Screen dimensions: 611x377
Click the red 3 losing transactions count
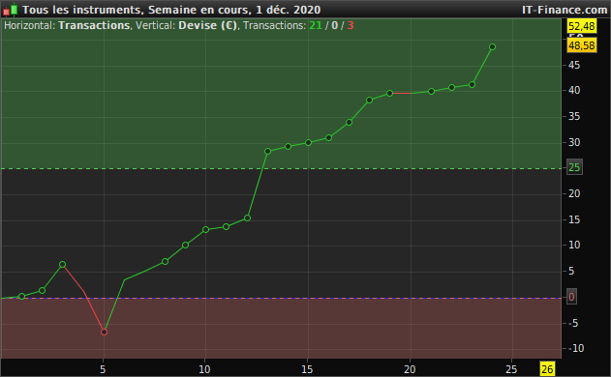click(x=351, y=26)
